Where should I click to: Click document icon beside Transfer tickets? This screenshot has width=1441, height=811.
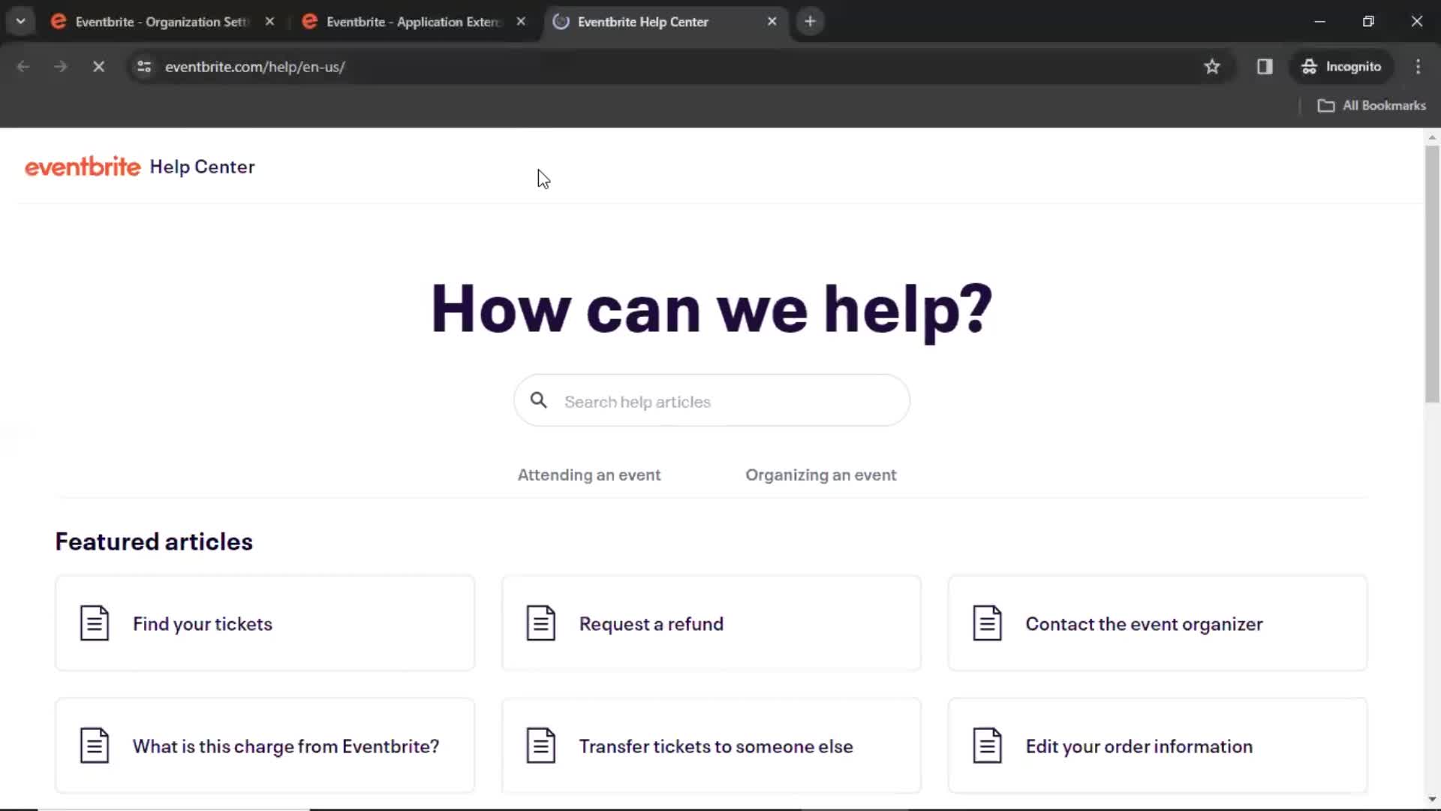tap(541, 746)
